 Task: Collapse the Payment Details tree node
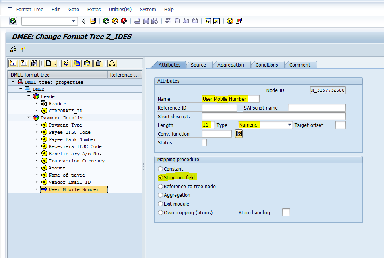tap(29, 117)
